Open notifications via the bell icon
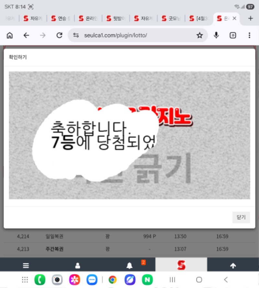 (129, 266)
